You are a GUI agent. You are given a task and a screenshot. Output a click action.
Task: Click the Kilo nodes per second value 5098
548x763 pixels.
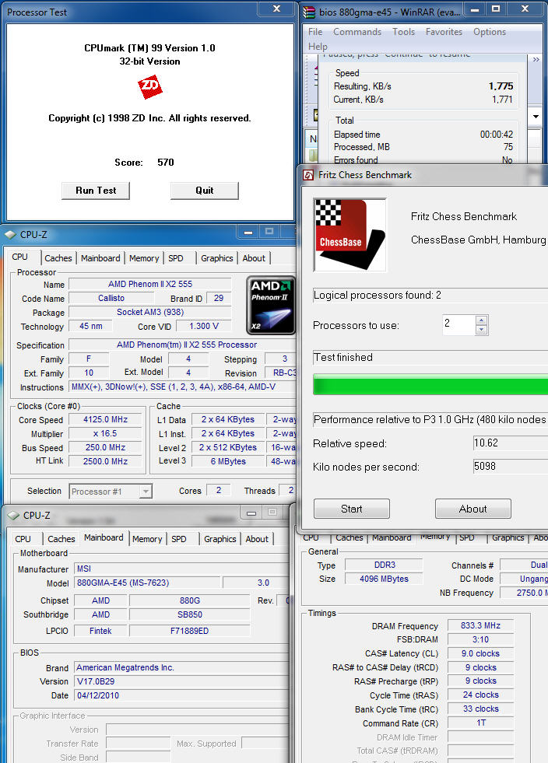511,467
